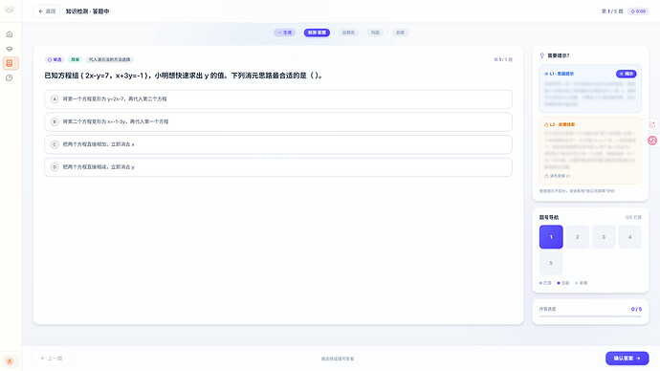This screenshot has width=660, height=371.
Task: Go to question 3 in navigator
Action: [604, 237]
